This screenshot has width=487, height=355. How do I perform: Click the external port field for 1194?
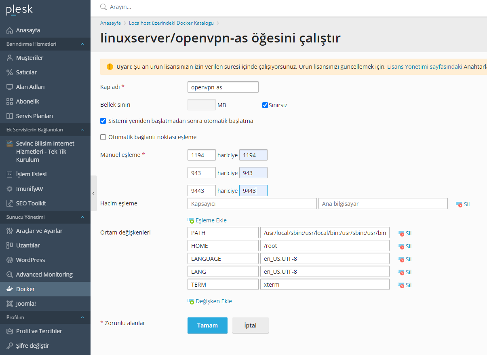click(253, 155)
